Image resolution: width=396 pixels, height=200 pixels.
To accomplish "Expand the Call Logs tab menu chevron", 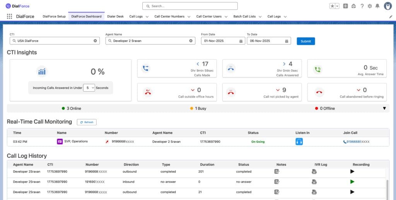I will pyautogui.click(x=147, y=17).
